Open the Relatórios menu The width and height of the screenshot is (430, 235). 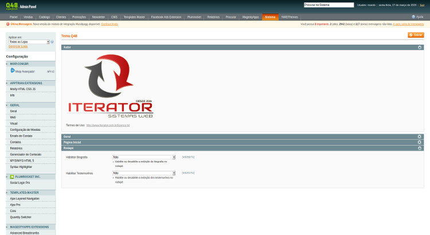pos(213,17)
